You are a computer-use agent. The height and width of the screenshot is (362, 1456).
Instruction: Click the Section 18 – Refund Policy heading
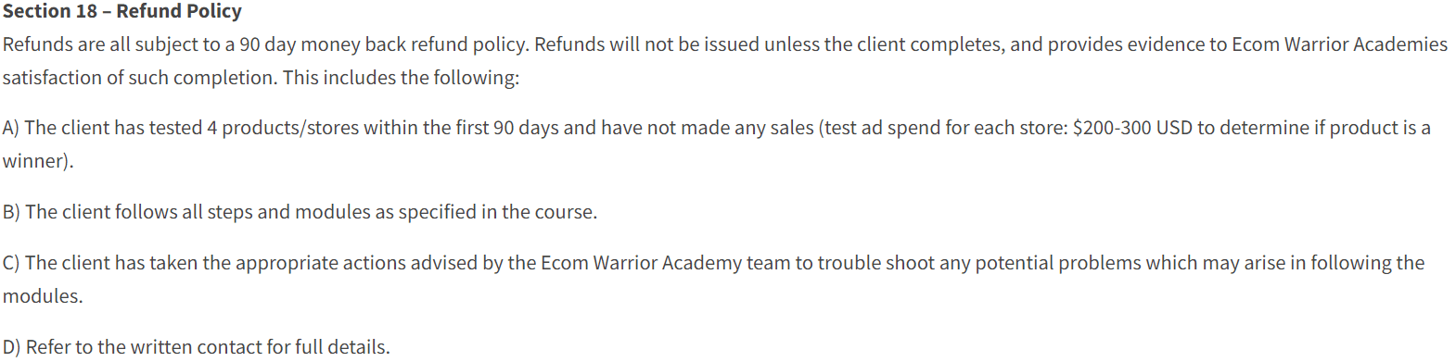[121, 11]
